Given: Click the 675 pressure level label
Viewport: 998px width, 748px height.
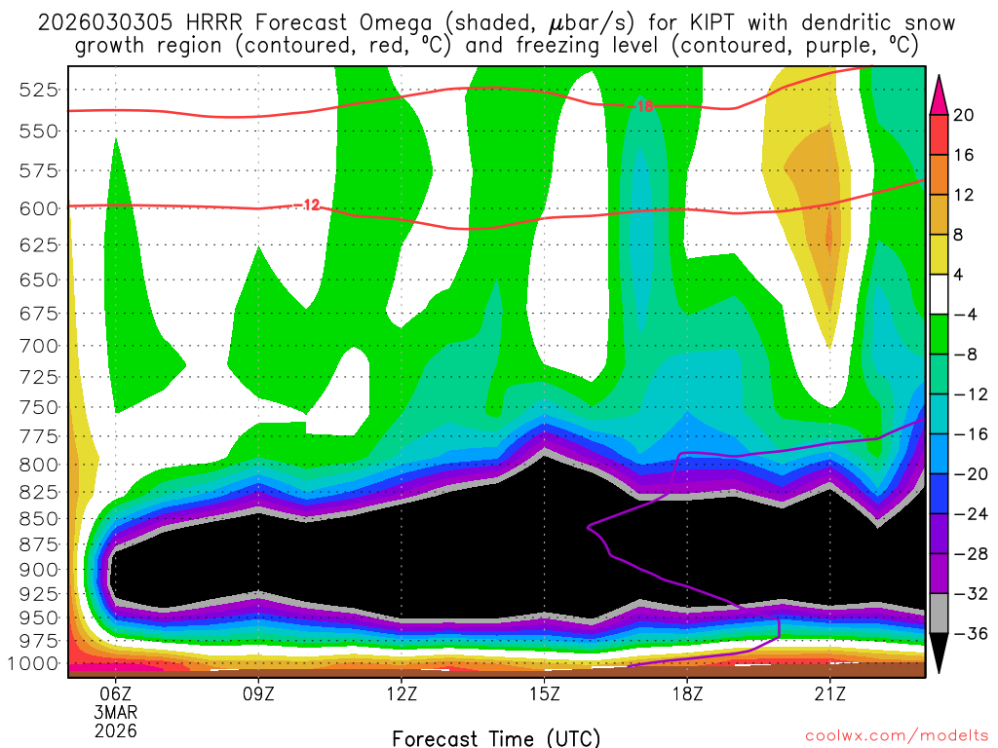Looking at the screenshot, I should pyautogui.click(x=39, y=314).
